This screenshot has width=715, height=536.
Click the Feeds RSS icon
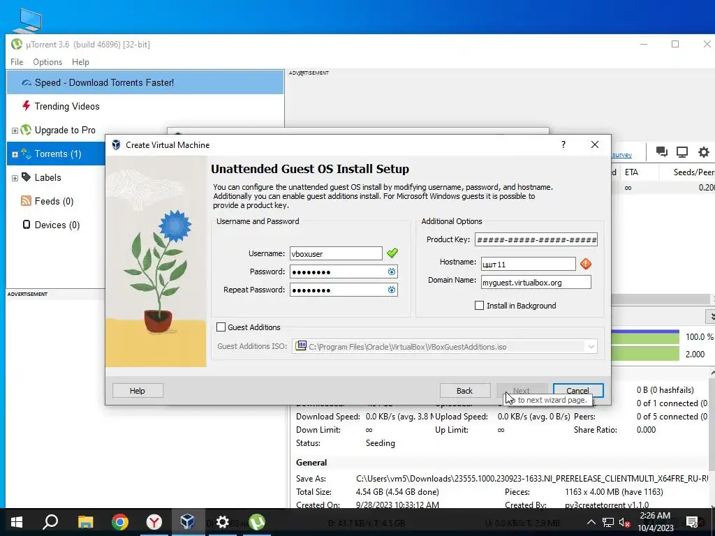tap(26, 200)
